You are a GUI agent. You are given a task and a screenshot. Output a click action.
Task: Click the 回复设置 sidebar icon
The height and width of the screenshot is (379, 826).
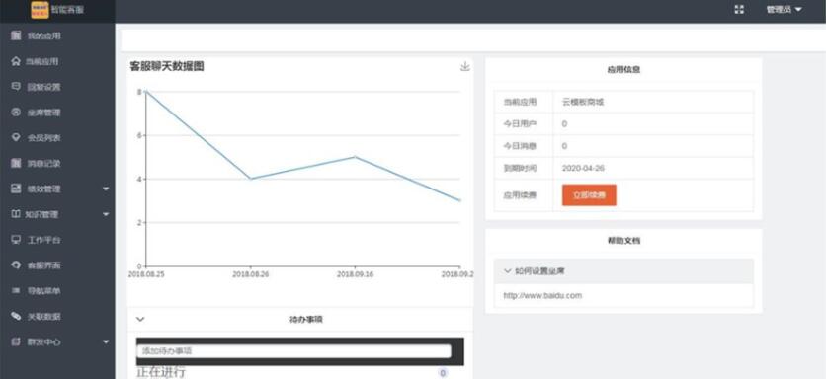[x=16, y=86]
